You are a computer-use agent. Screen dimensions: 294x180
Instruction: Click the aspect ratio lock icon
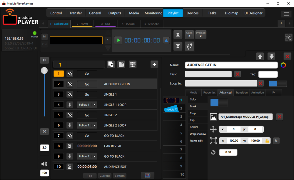point(267,141)
